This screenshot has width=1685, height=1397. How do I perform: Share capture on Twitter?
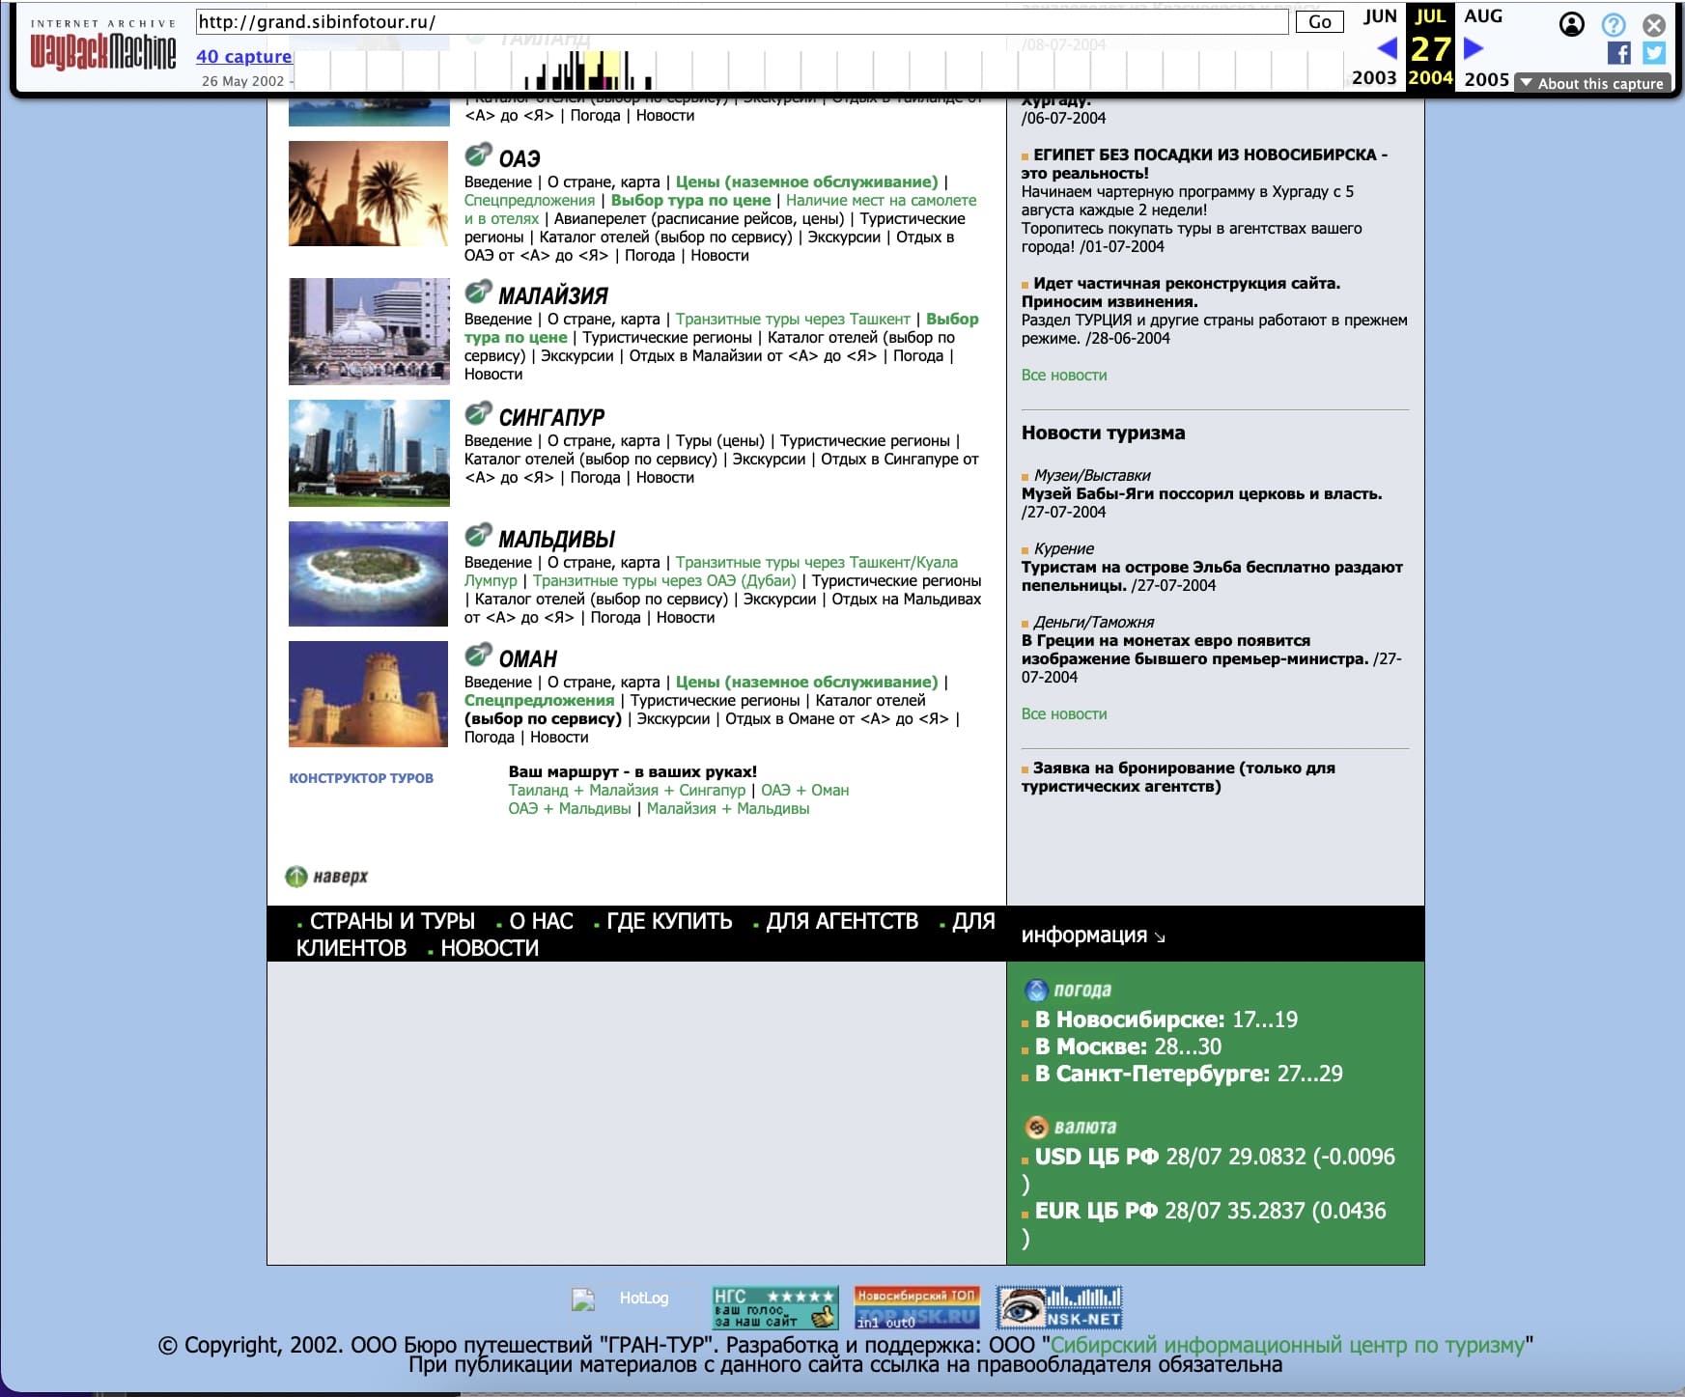pyautogui.click(x=1654, y=53)
